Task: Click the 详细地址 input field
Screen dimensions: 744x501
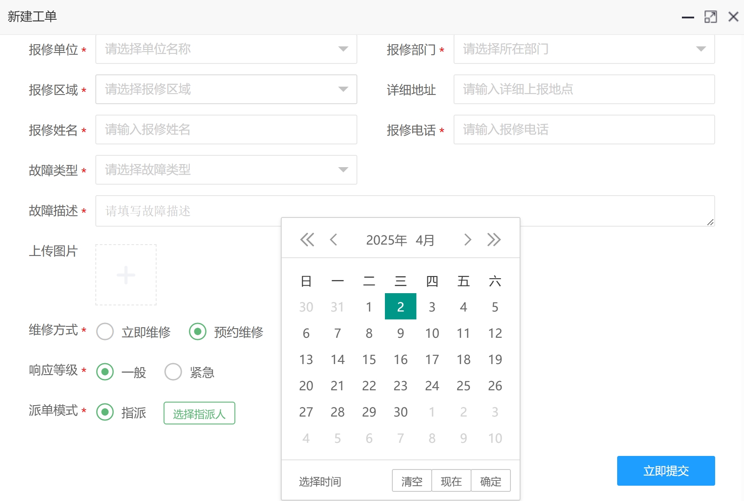Action: 584,89
